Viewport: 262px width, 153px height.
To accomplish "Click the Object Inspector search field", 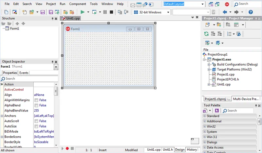I will point(29,78).
